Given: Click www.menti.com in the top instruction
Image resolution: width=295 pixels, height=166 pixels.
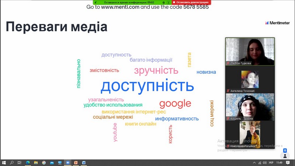Looking at the screenshot, I should point(120,7).
